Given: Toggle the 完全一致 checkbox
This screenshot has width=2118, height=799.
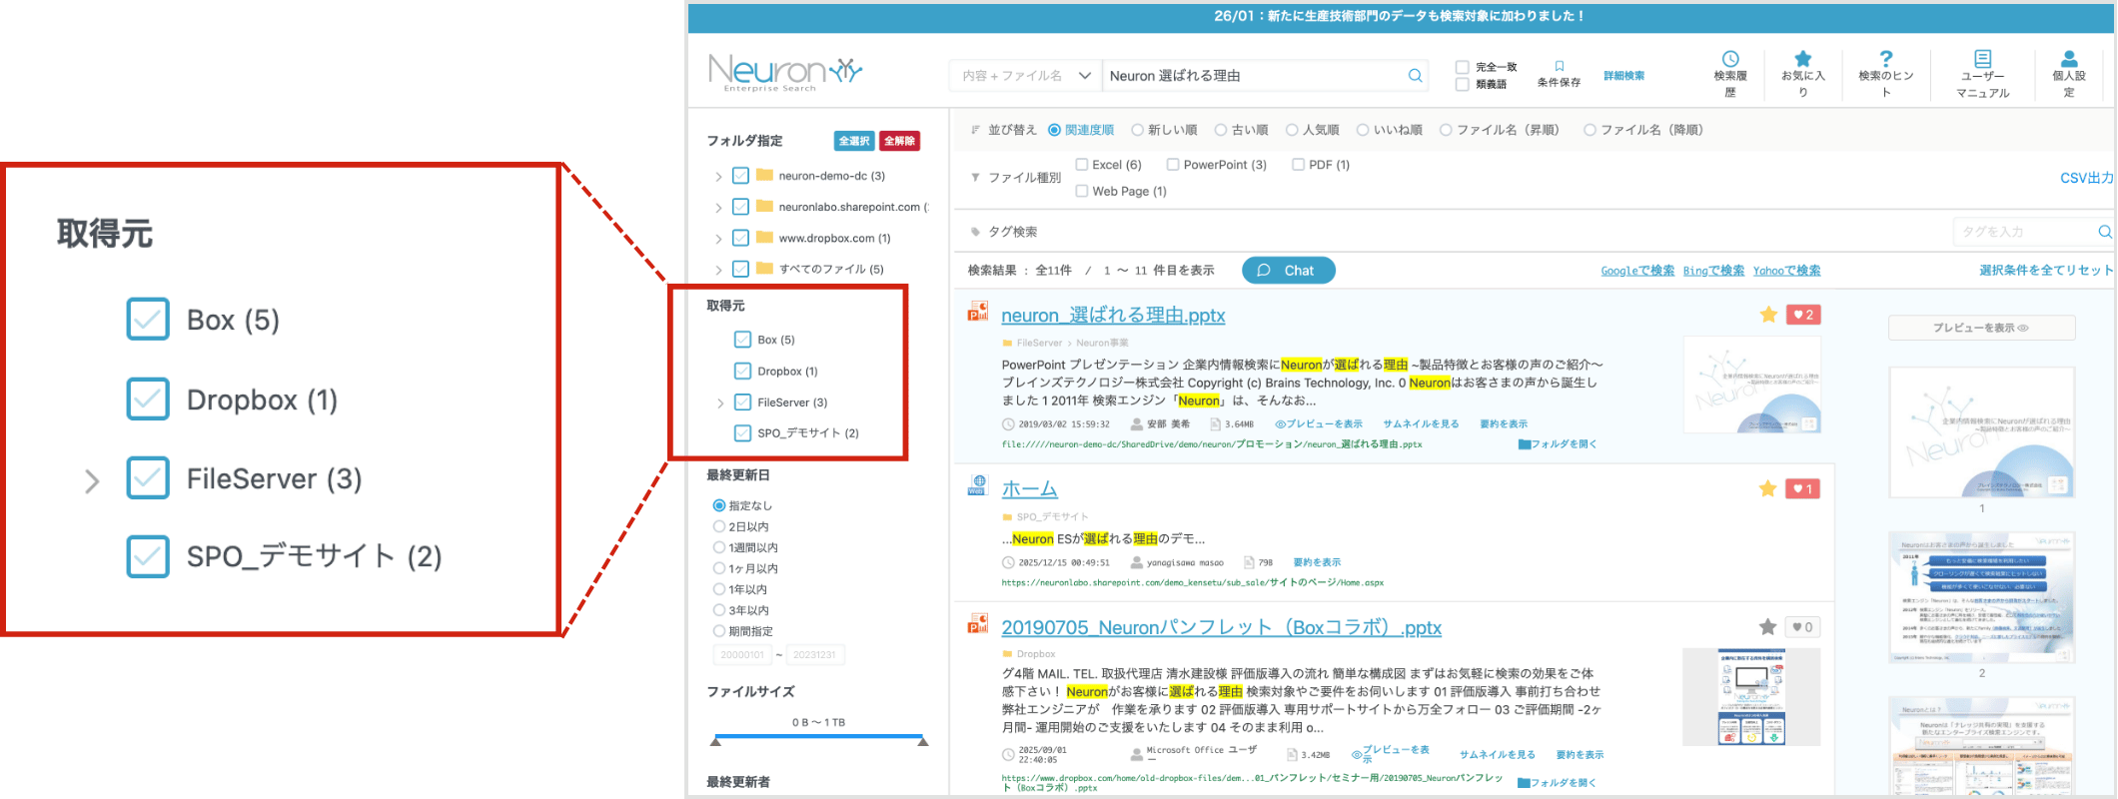Looking at the screenshot, I should coord(1463,67).
